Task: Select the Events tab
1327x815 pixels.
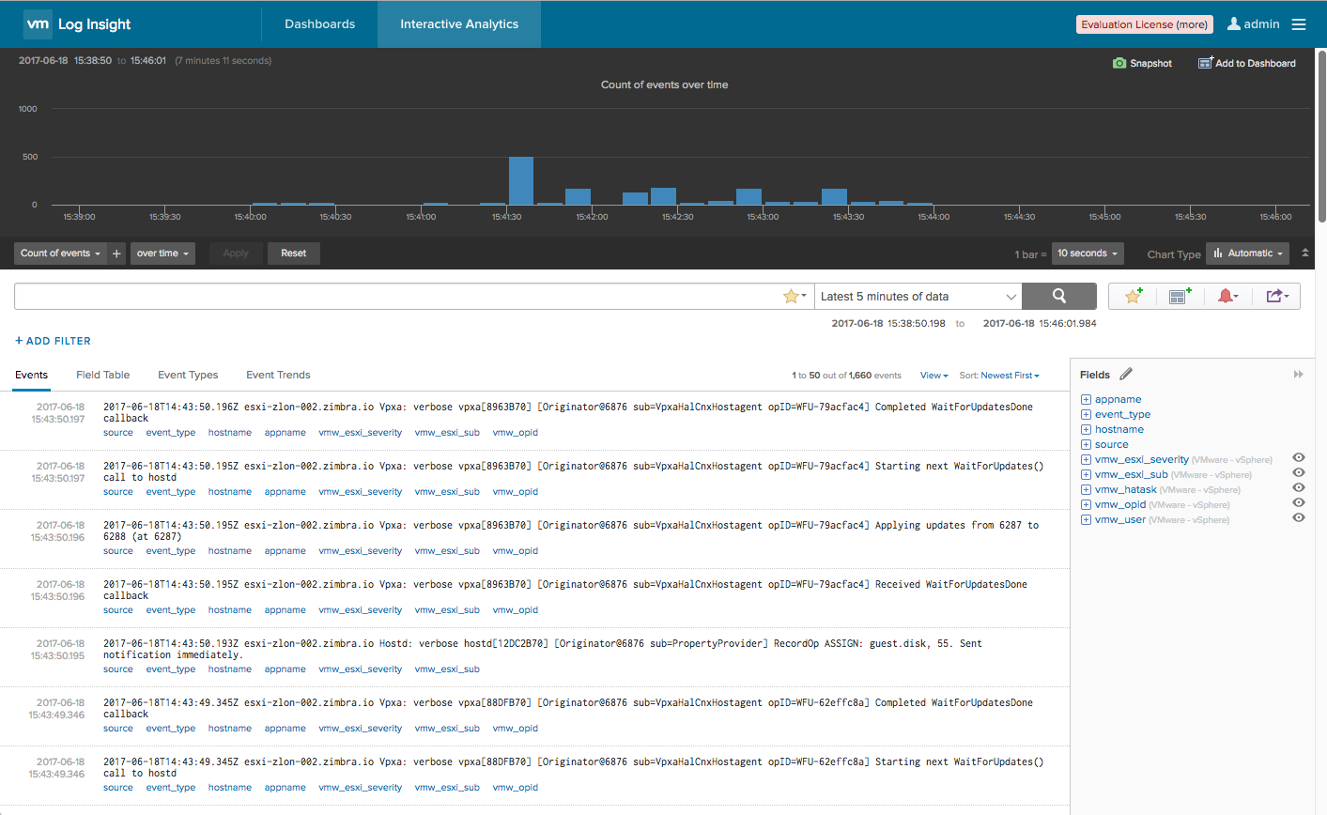Action: click(31, 375)
